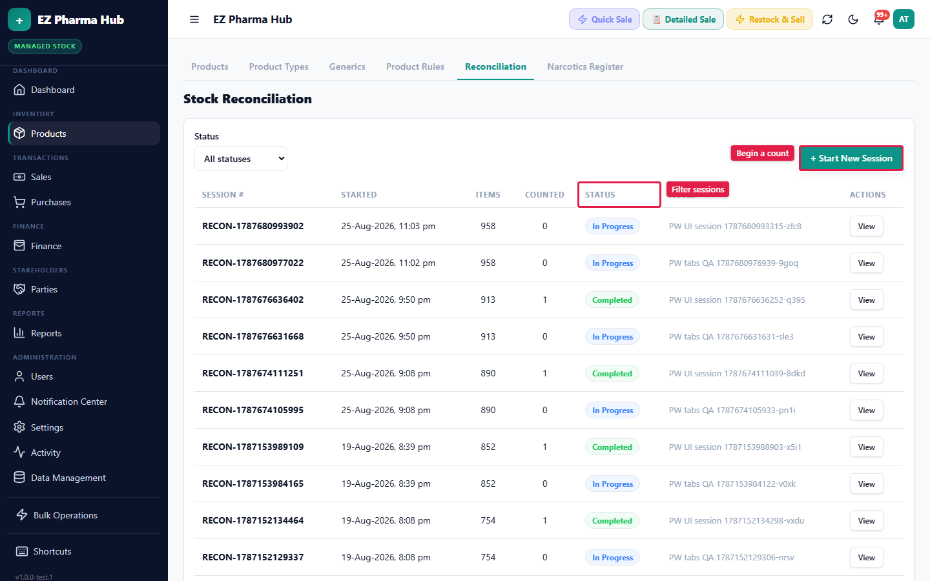Click session number RECON-1787680977022
Viewport: 930px width, 581px height.
click(x=253, y=263)
